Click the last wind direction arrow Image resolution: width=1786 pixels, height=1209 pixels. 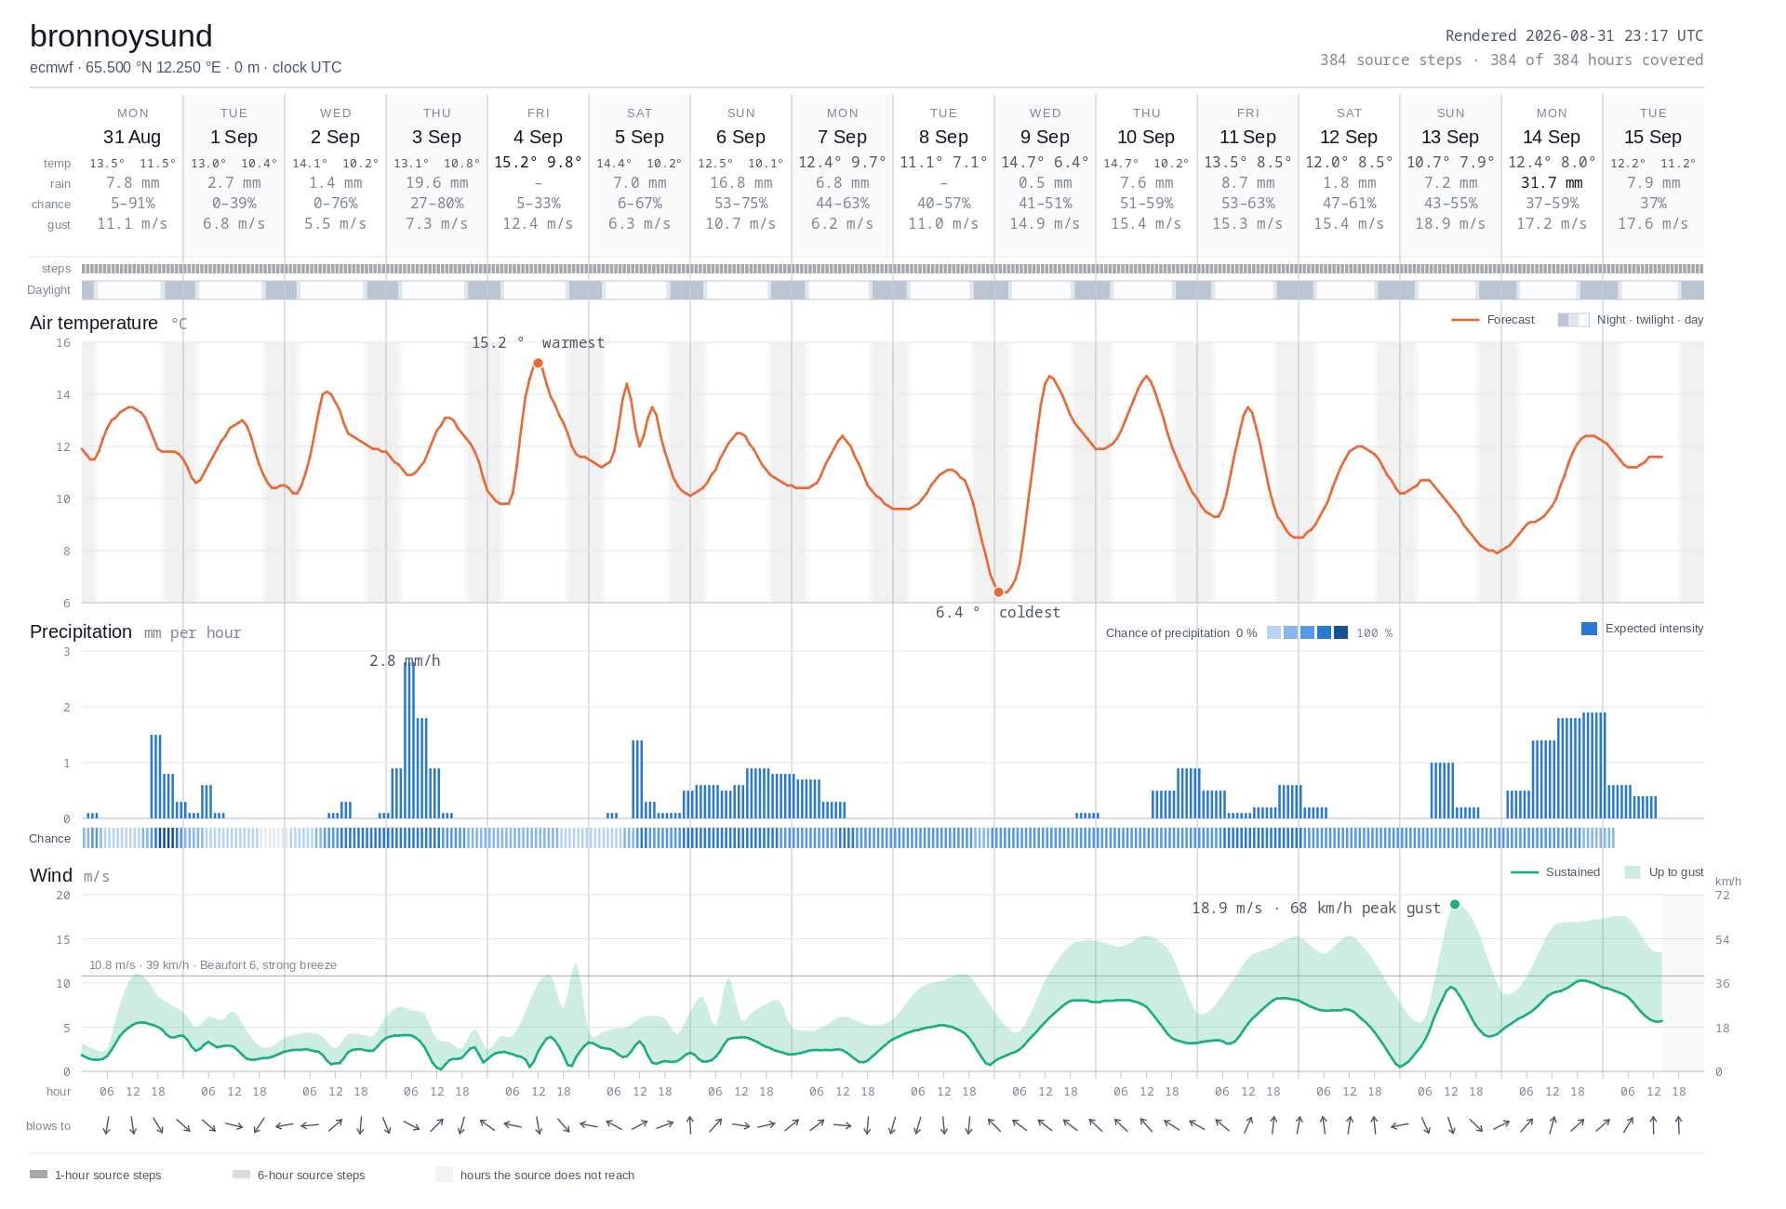[x=1679, y=1125]
